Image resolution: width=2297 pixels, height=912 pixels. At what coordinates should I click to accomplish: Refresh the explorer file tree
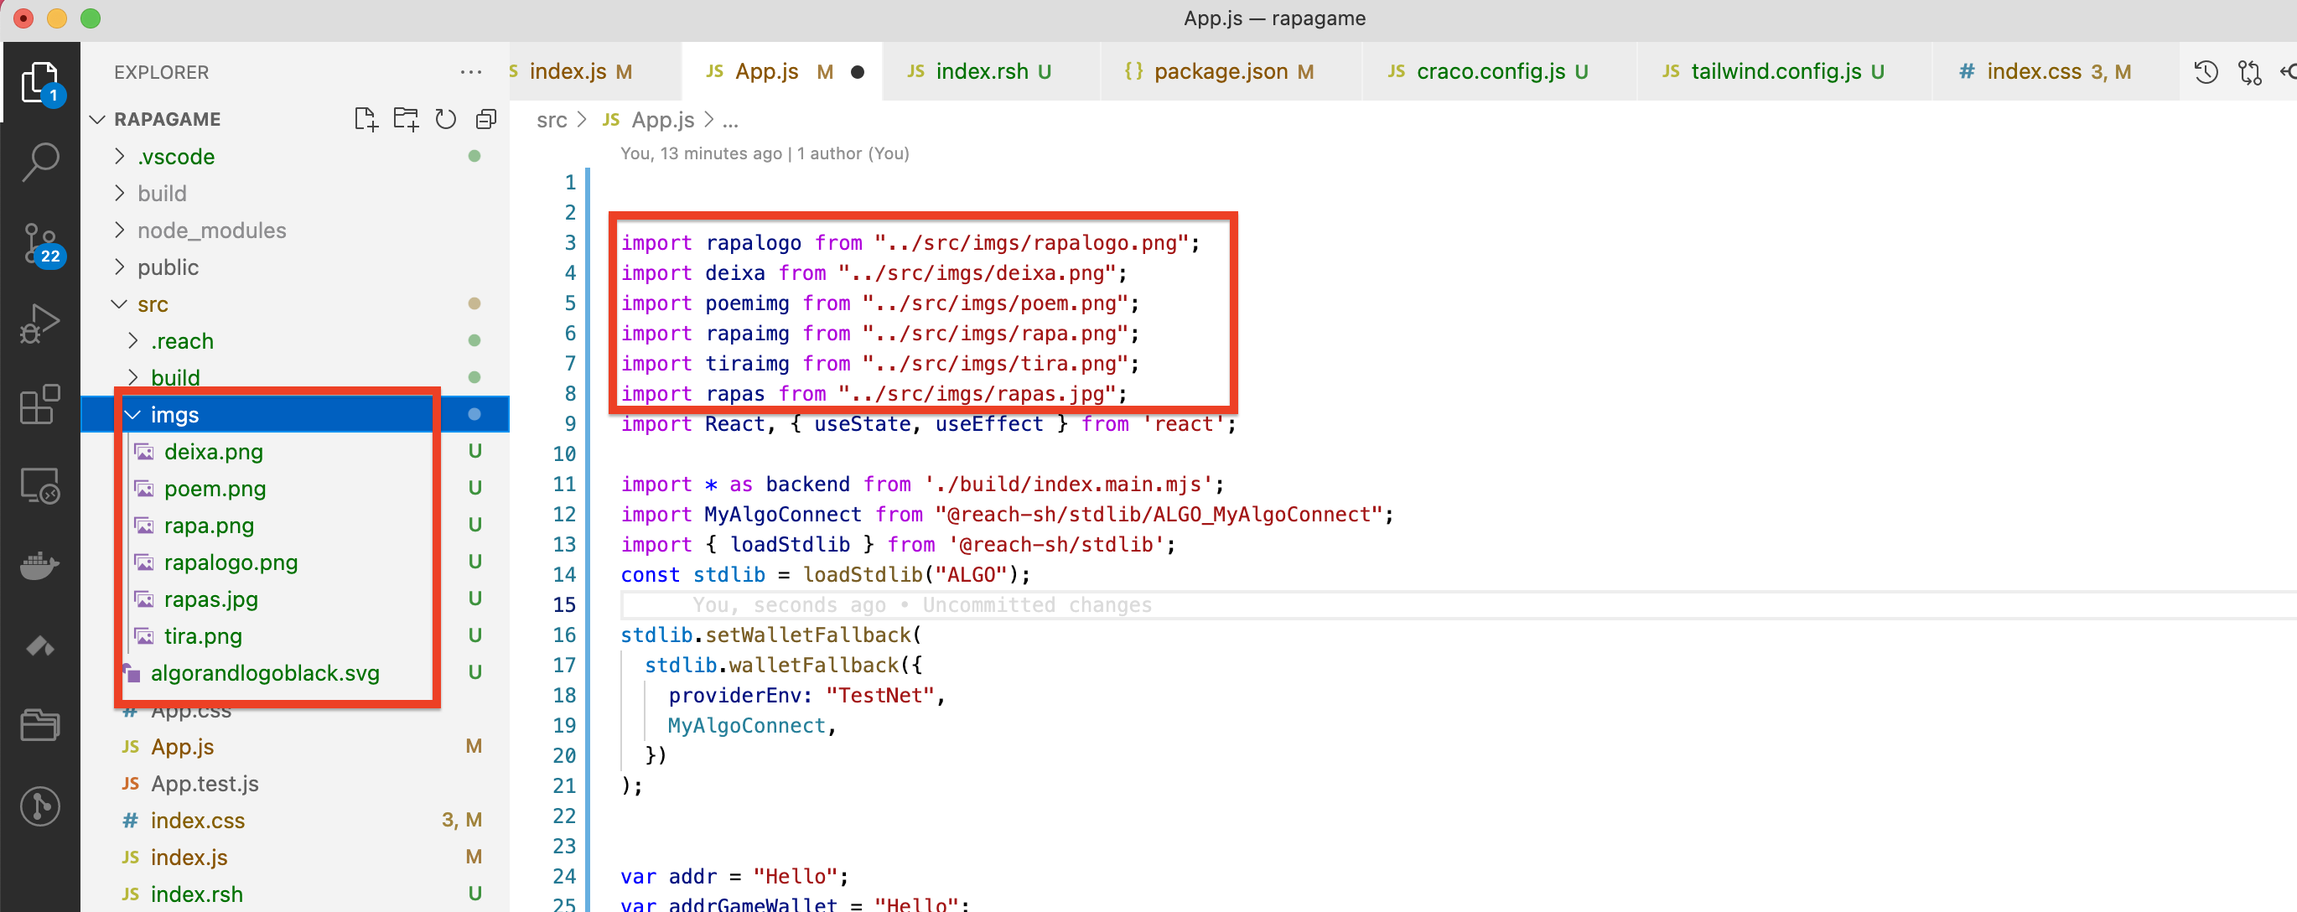(x=446, y=118)
